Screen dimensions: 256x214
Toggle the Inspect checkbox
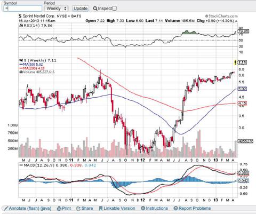(115, 9)
